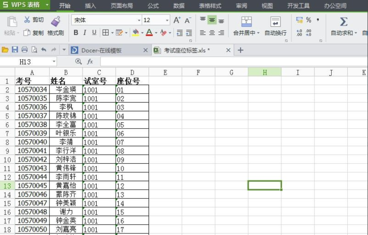368x235 pixels.
Task: Increase font size with the A+ icon
Action: (x=177, y=20)
